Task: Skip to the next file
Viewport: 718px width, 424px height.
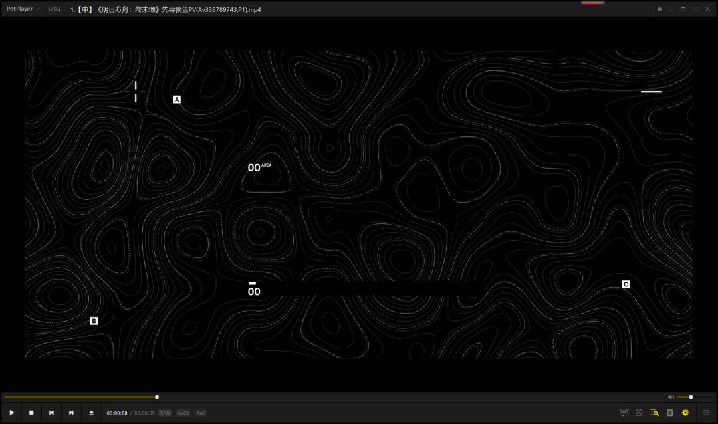Action: point(71,413)
